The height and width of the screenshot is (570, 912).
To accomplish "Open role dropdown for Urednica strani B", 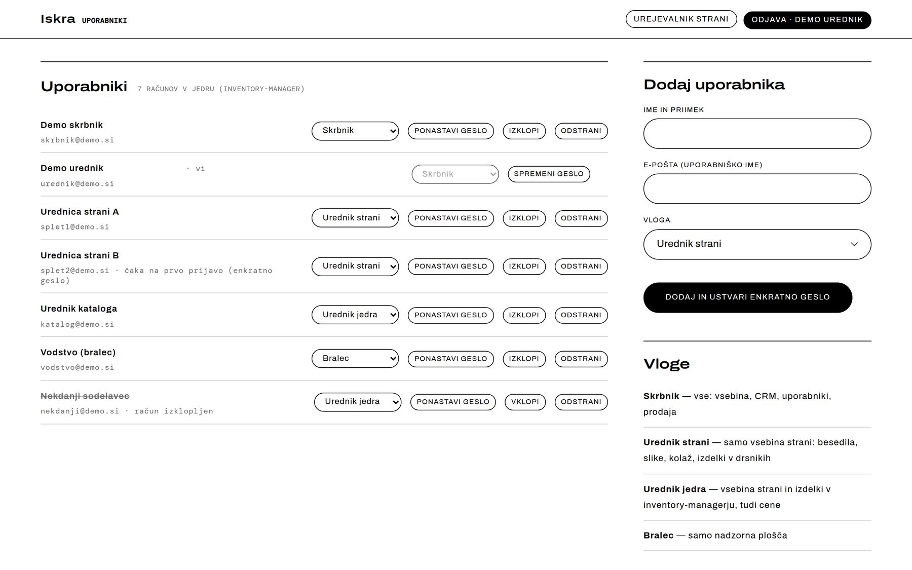I will 355,267.
